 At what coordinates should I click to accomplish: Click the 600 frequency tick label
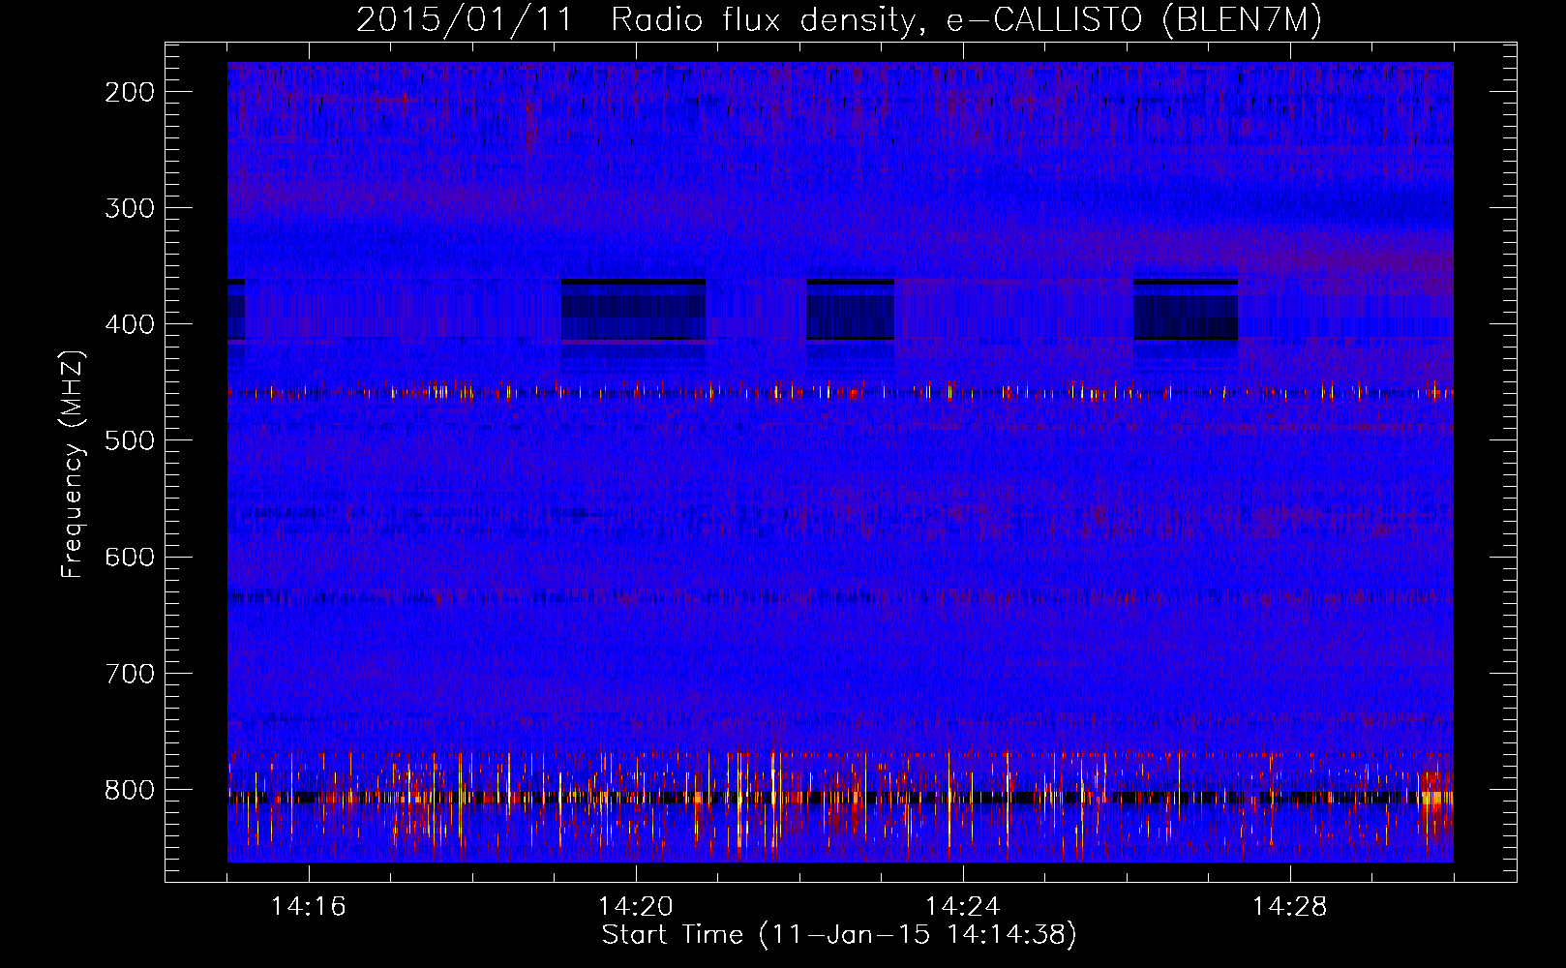click(130, 557)
